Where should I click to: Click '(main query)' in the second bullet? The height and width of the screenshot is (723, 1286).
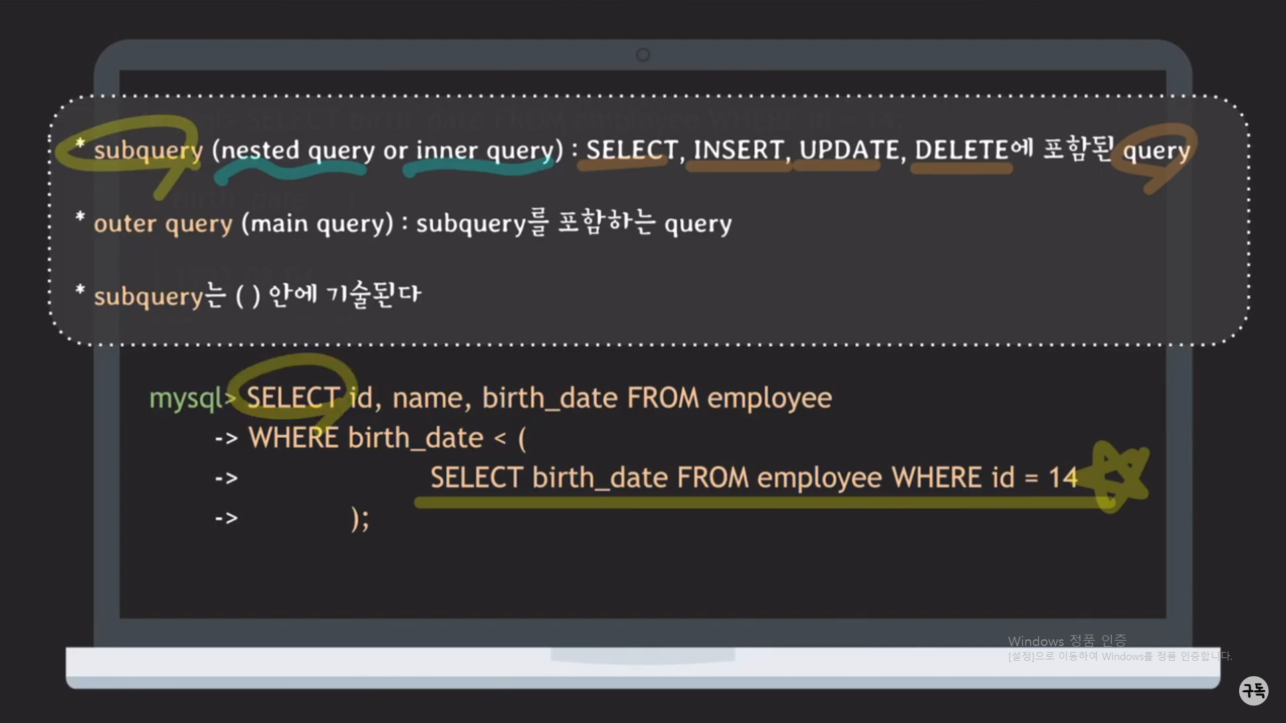click(x=317, y=224)
